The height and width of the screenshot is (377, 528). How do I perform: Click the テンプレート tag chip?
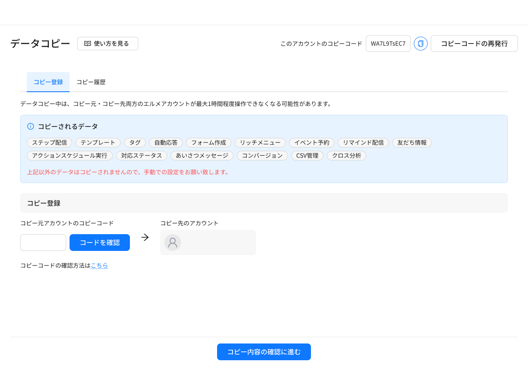[98, 142]
